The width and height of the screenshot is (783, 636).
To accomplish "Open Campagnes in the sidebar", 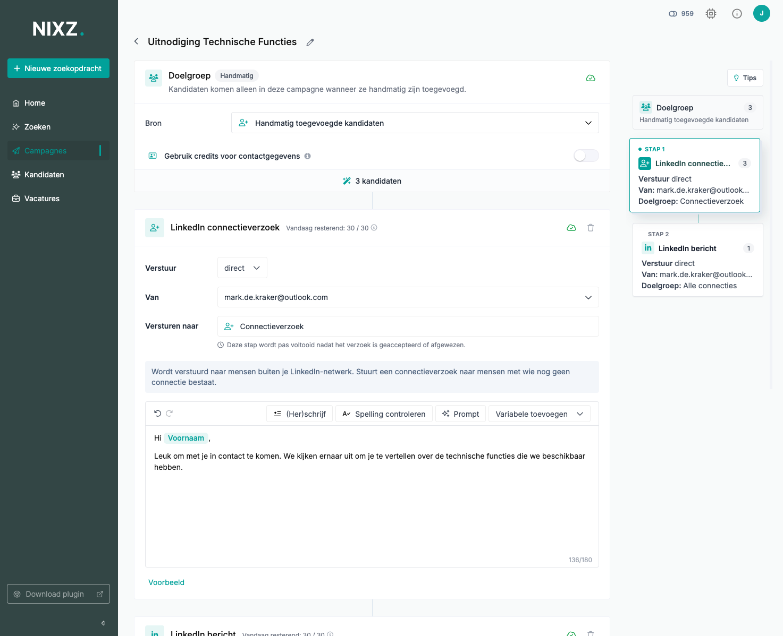I will (58, 151).
